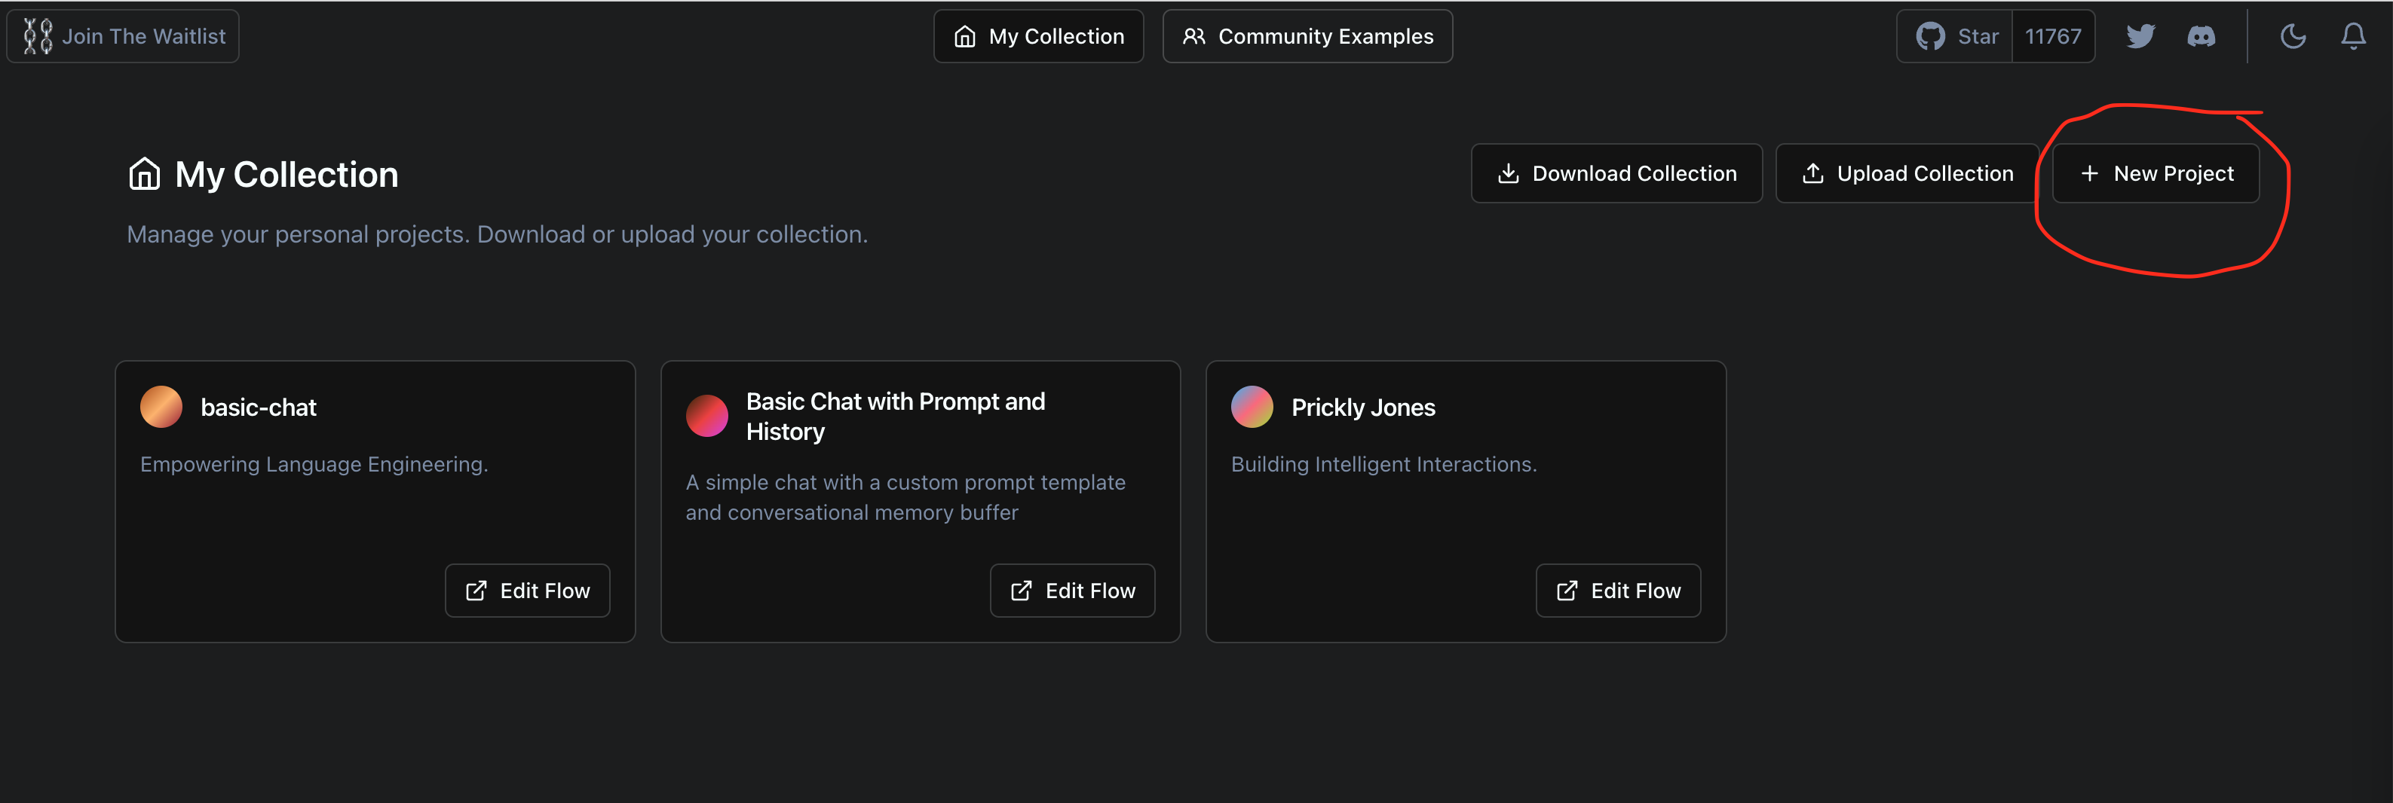
Task: Switch to the Community Examples tab
Action: coord(1307,36)
